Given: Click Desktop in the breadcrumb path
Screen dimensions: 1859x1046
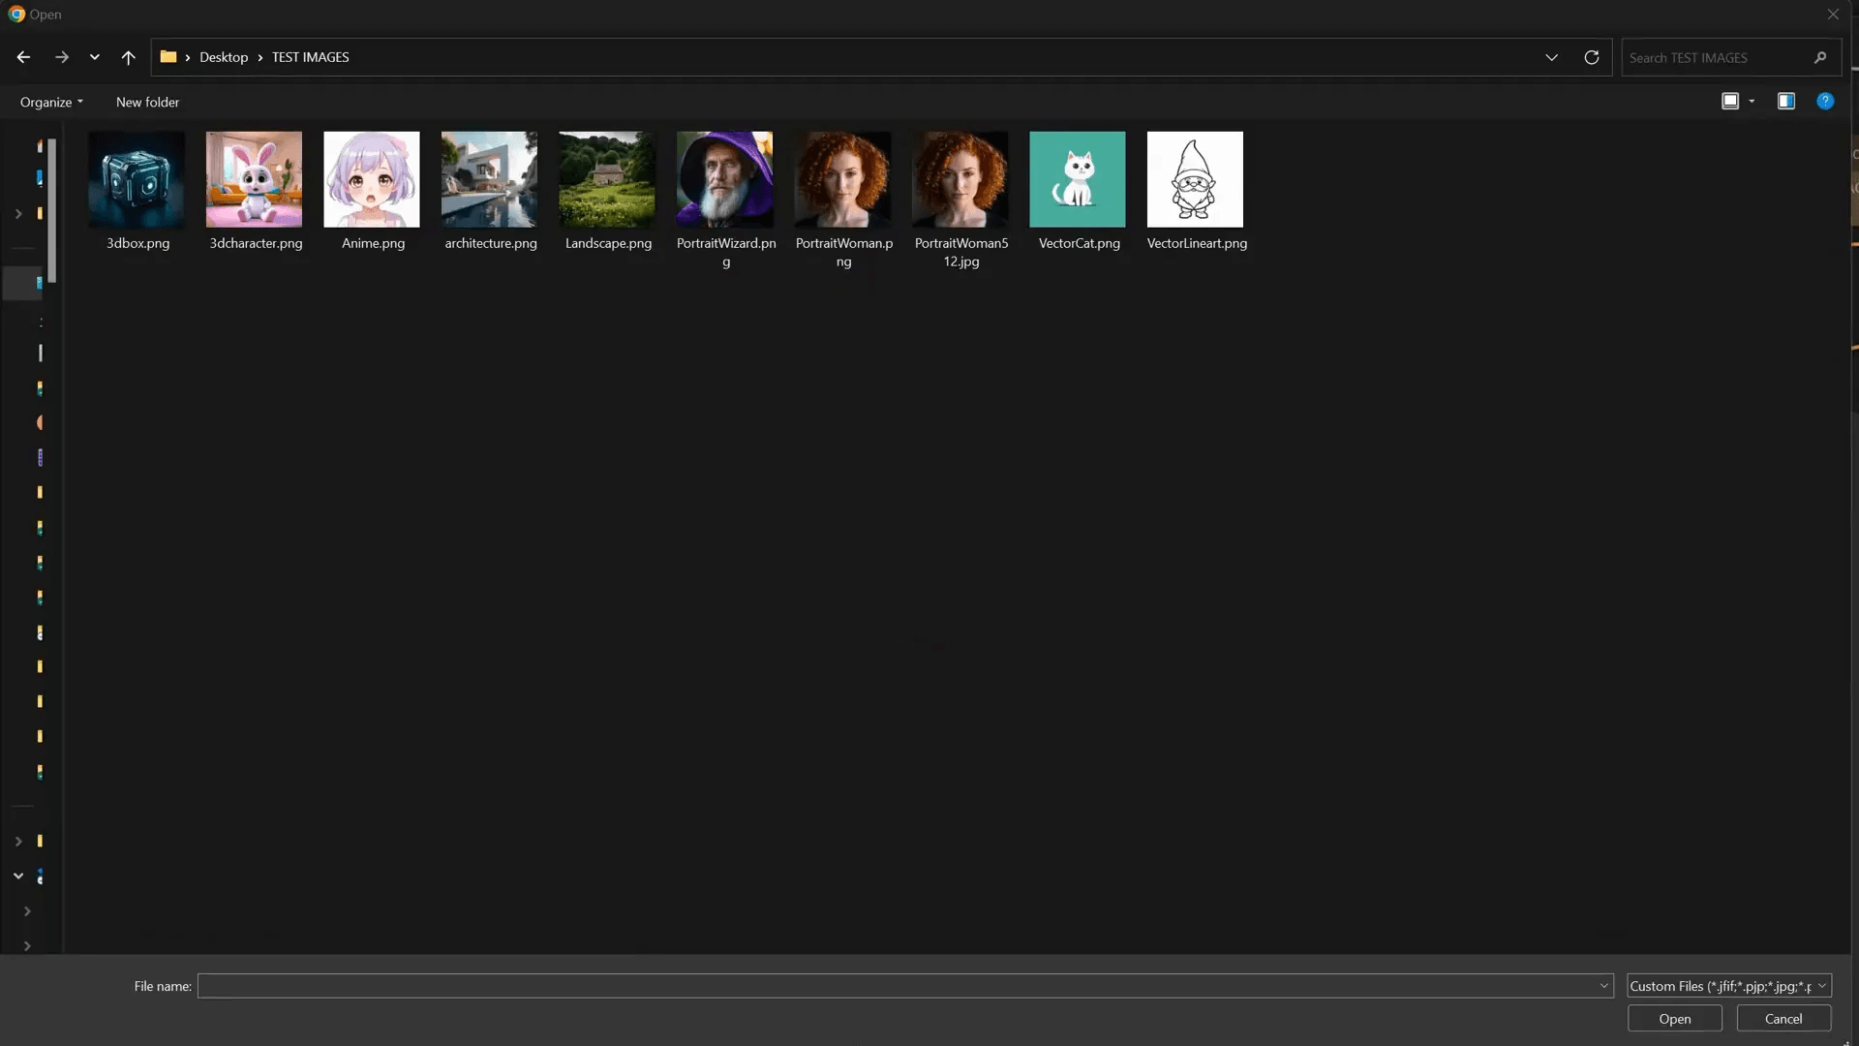Looking at the screenshot, I should tap(224, 57).
